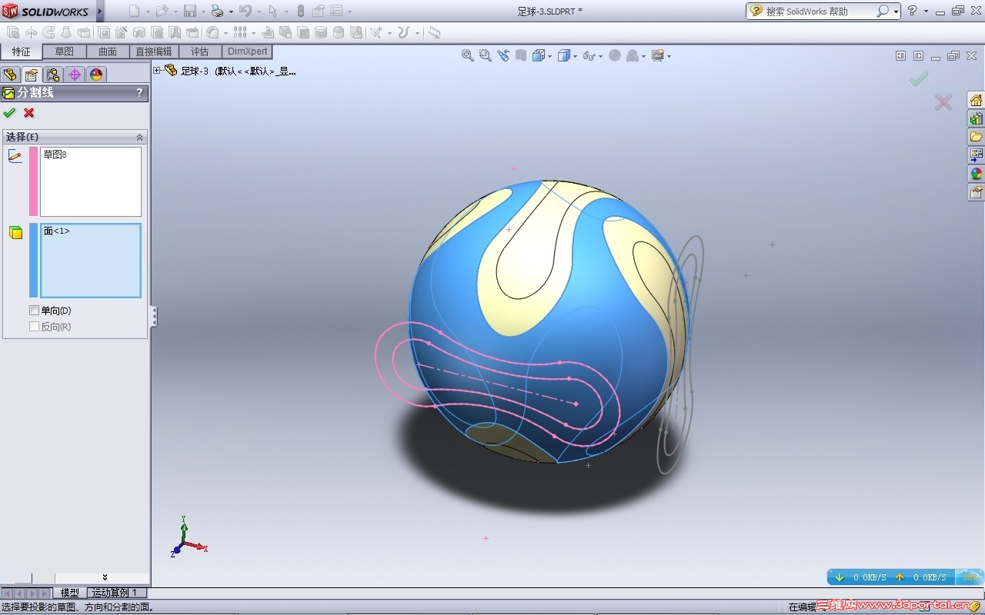Open the New document dropdown arrow
Screen dimensions: 985x615
click(147, 12)
